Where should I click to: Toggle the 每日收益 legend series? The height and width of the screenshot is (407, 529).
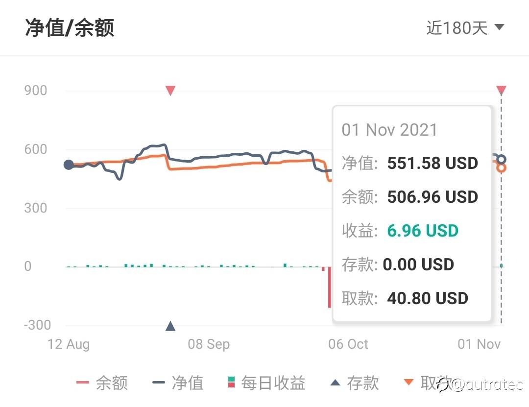click(x=266, y=383)
